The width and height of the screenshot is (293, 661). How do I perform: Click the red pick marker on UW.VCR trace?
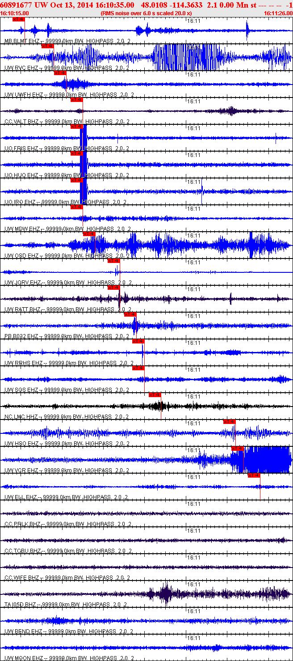click(238, 449)
